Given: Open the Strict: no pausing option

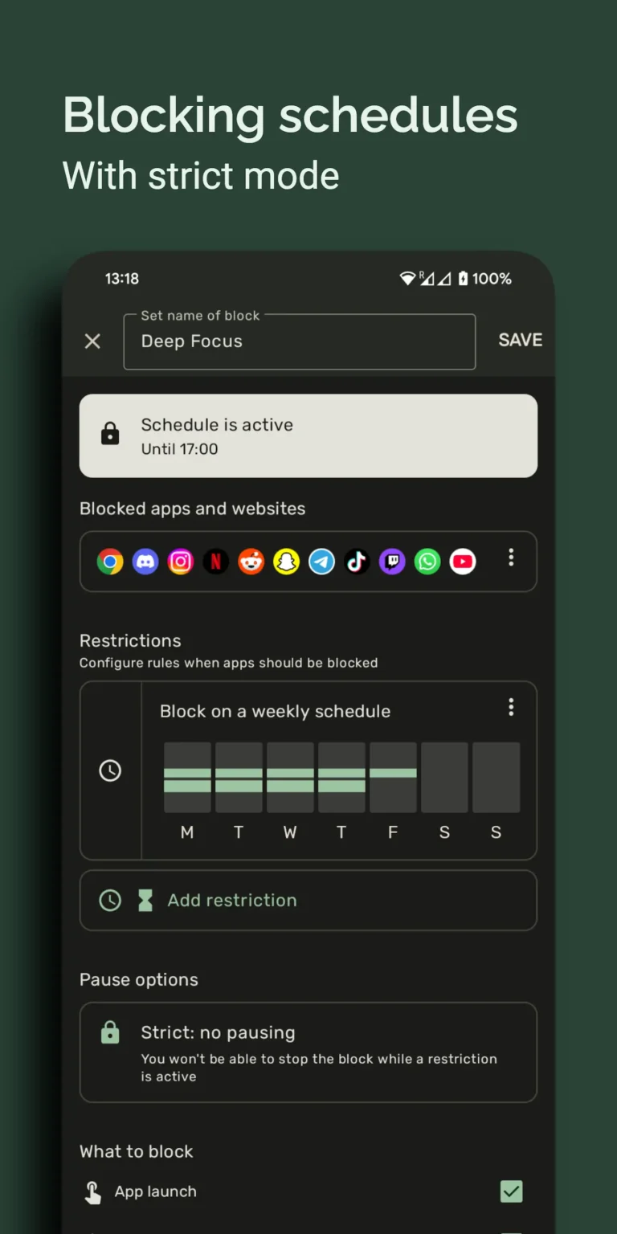Looking at the screenshot, I should pyautogui.click(x=308, y=1052).
